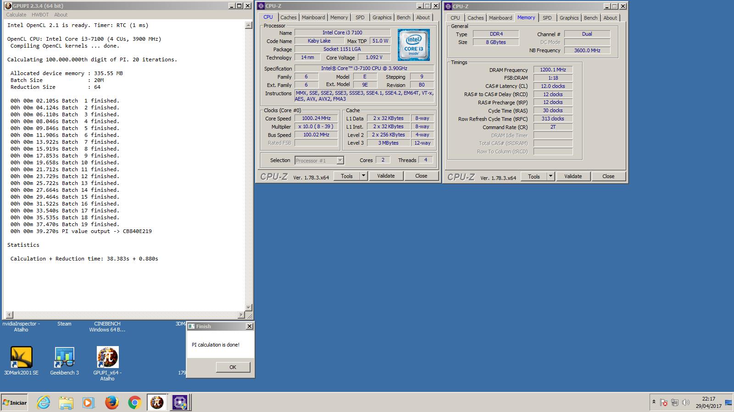Screen dimensions: 734x412
Task: Click the Intel Core i3 logo in CPU-Z
Action: 414,45
